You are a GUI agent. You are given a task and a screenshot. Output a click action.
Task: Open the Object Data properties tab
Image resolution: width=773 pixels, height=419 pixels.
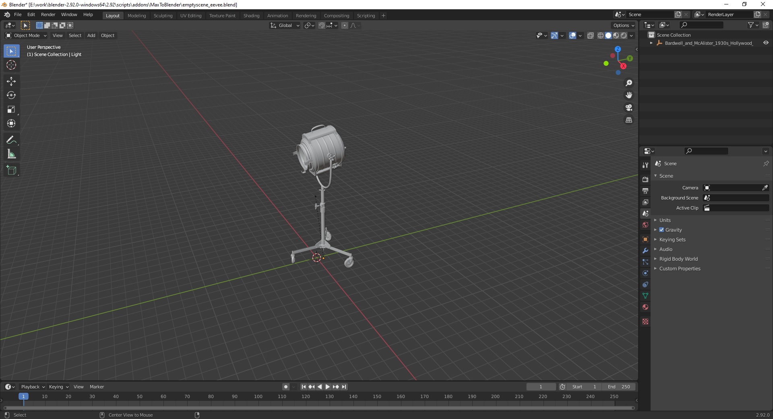645,296
